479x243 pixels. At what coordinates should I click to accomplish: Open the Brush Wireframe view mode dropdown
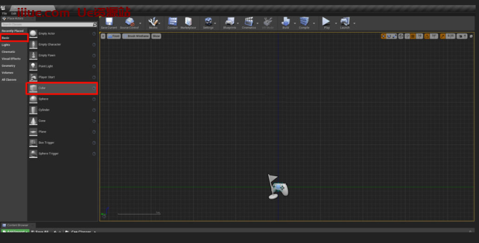tap(136, 36)
